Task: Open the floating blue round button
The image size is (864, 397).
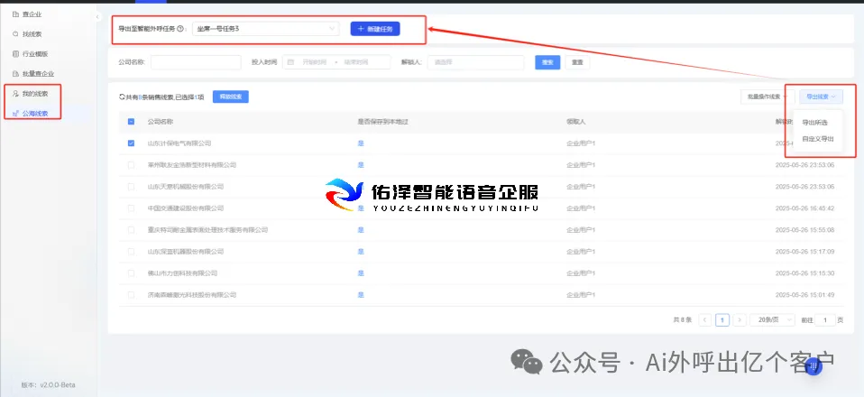Action: [813, 366]
